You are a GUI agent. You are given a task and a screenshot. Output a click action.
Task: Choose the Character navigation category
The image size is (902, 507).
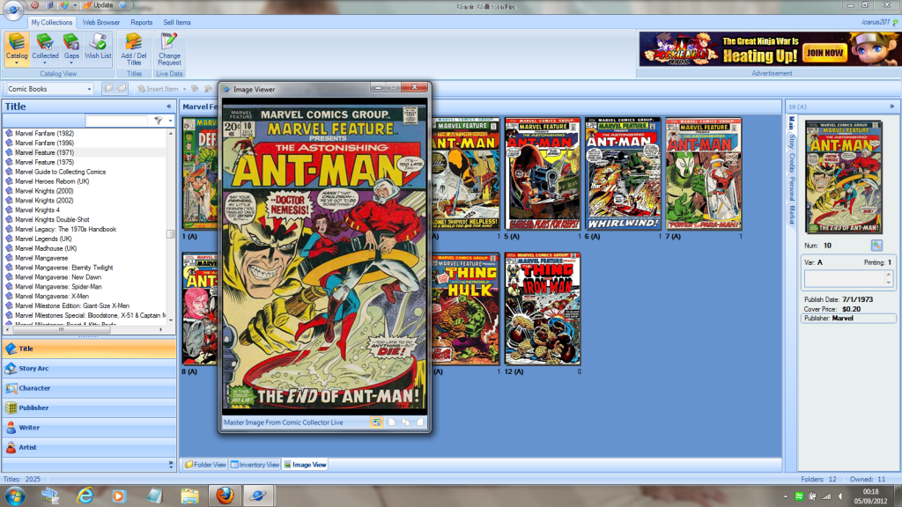point(89,388)
